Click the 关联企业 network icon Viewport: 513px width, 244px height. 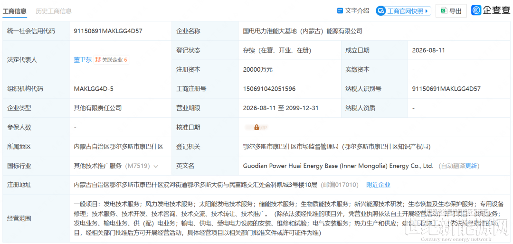tap(98, 60)
